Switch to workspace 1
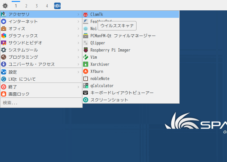This screenshot has height=162, width=227. coord(16,6)
